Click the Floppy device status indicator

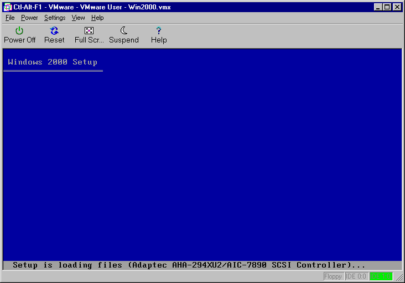(333, 276)
